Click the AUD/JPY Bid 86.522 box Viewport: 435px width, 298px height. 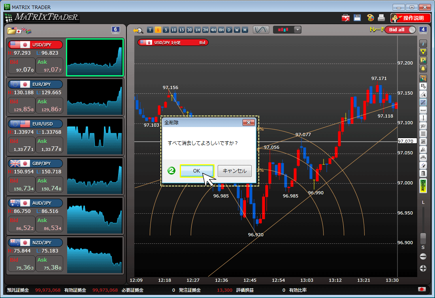[22, 224]
